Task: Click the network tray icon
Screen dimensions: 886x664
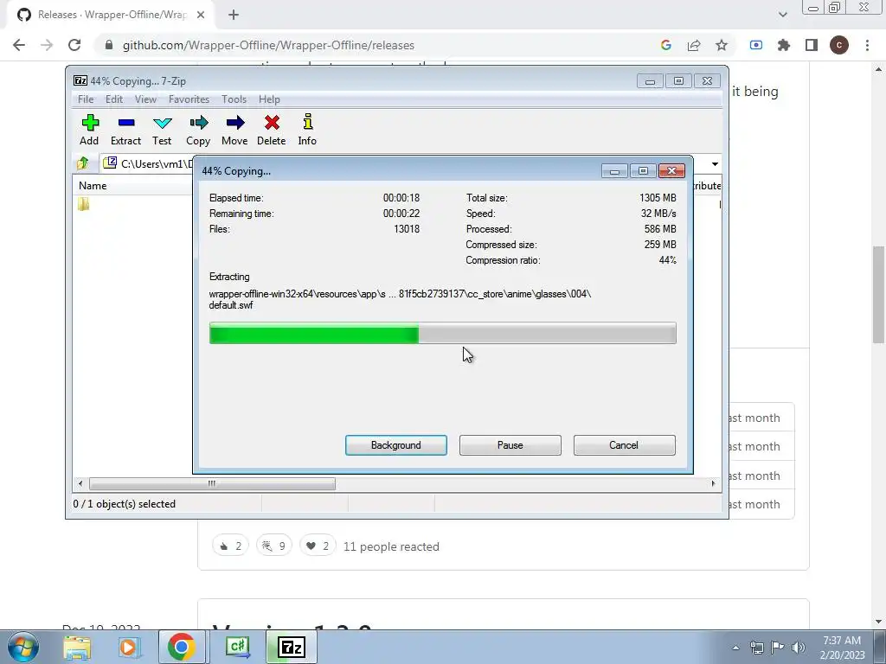Action: tap(756, 648)
